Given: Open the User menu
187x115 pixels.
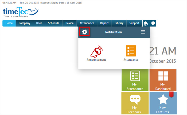Looking at the screenshot, I should [39, 23].
